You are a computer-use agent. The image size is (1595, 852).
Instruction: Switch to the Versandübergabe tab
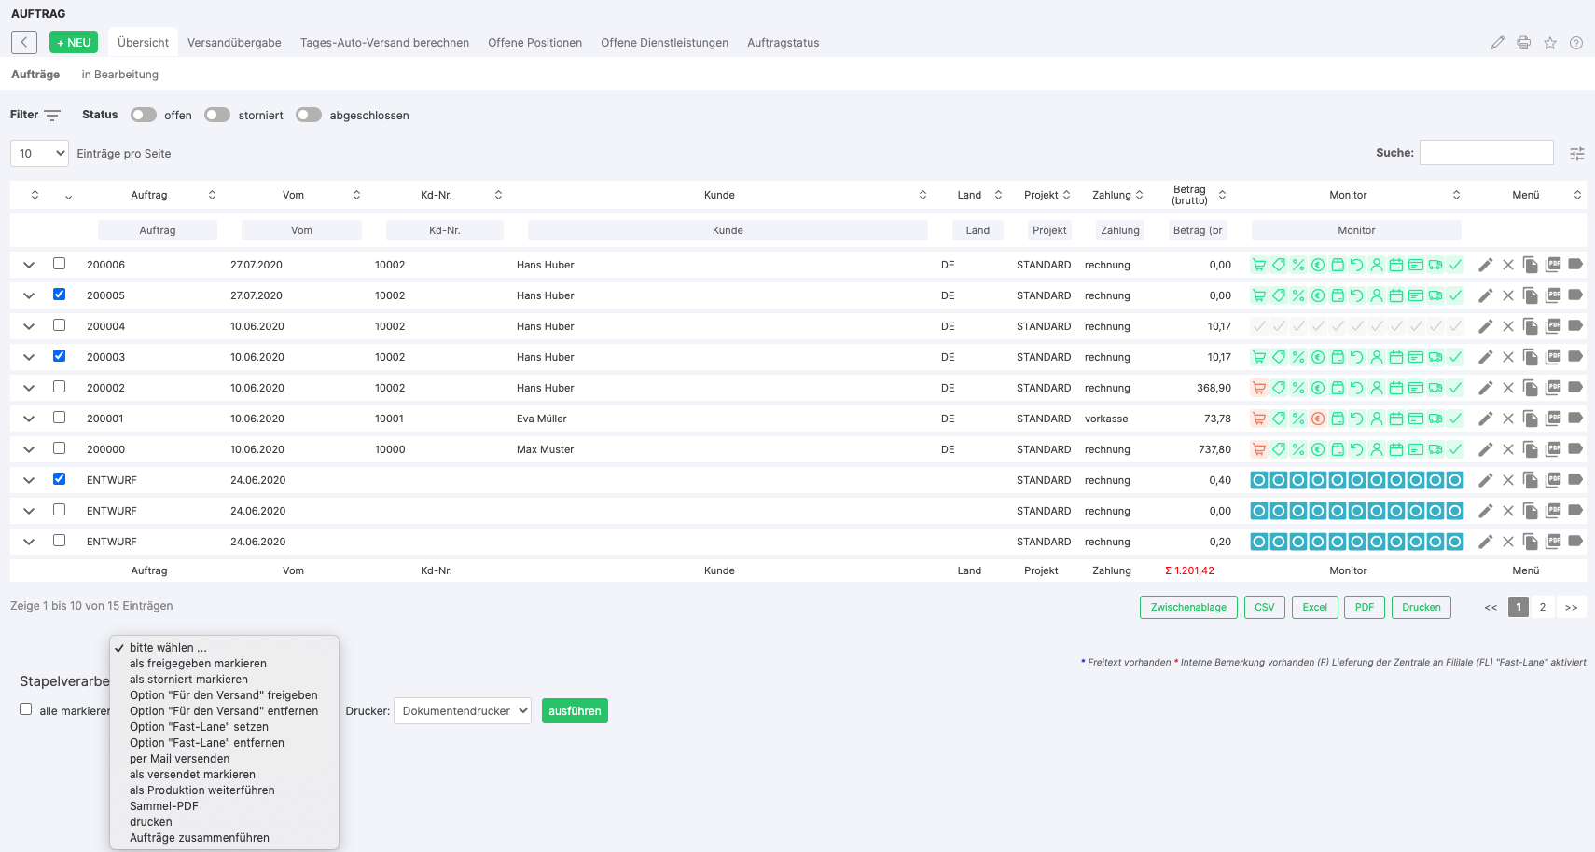[234, 43]
